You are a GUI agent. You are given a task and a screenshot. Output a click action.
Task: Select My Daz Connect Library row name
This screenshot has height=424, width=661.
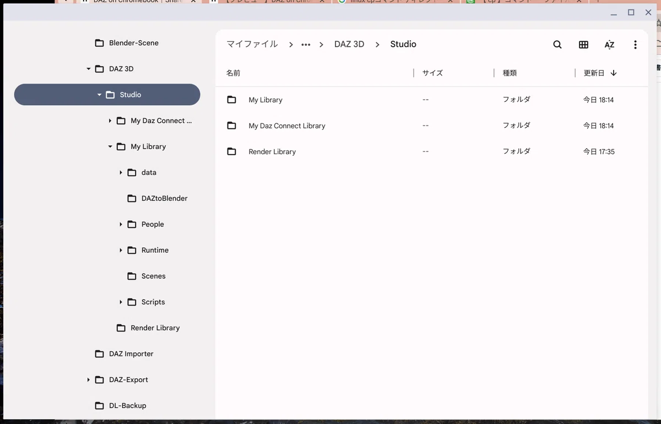(x=287, y=126)
